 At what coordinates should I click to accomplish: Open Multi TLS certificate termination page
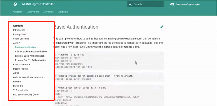tap(29, 77)
